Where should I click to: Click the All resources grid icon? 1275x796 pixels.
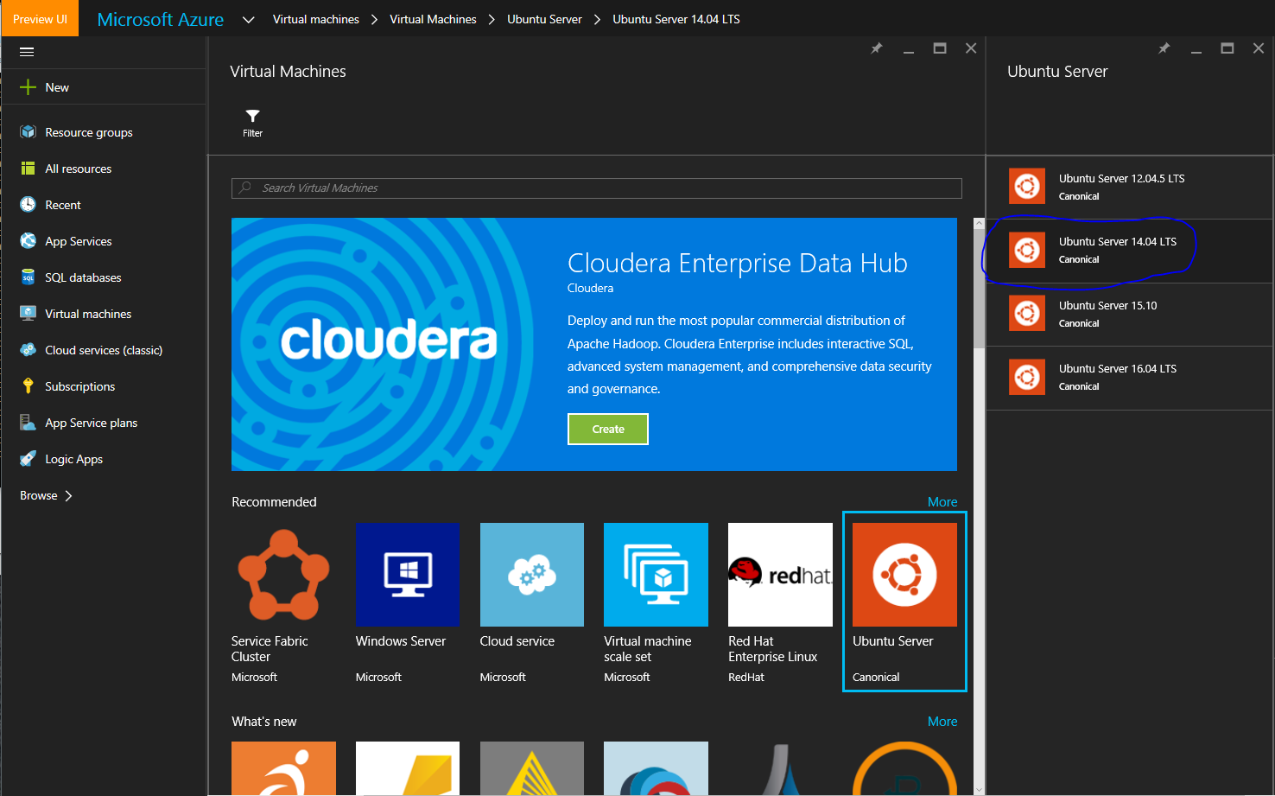click(x=28, y=169)
